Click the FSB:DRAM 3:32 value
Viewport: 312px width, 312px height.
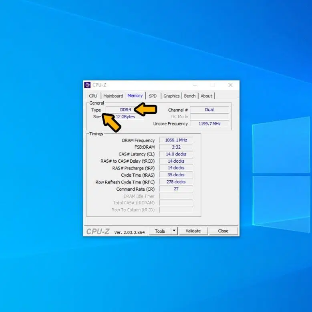[176, 147]
